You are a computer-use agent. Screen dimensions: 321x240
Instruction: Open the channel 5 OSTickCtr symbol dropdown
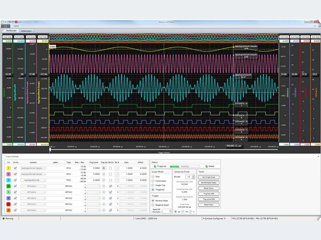coord(33,192)
